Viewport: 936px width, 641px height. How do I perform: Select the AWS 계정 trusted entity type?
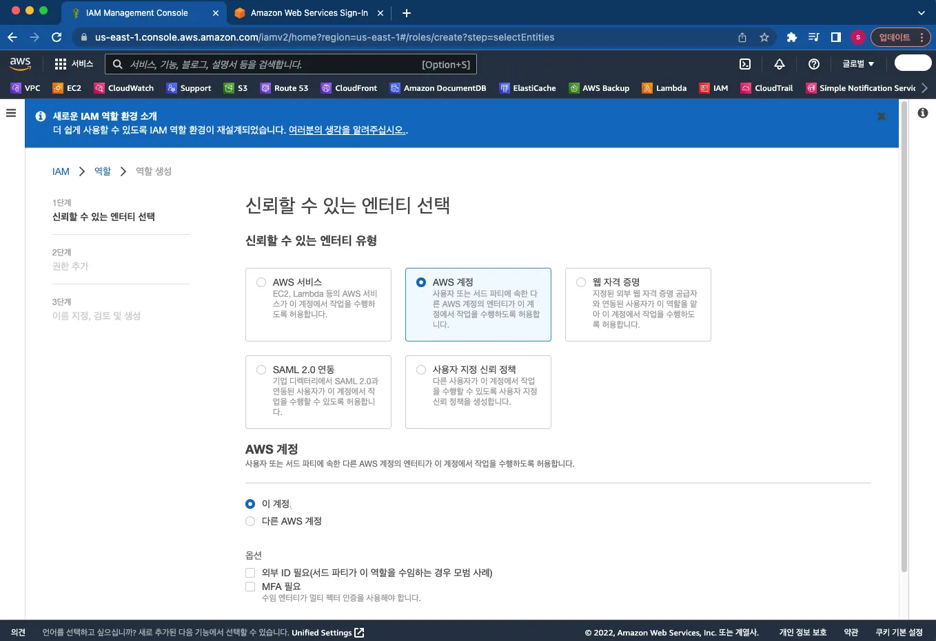(478, 304)
